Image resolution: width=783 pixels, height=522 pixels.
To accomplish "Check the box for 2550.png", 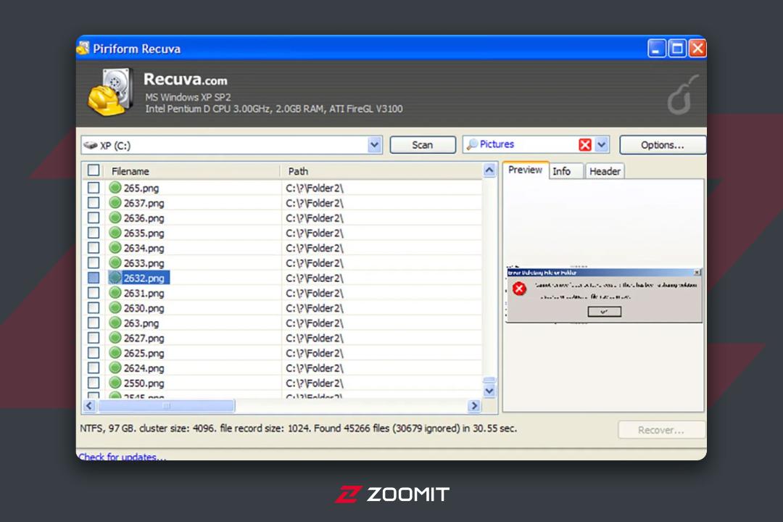I will pyautogui.click(x=94, y=383).
